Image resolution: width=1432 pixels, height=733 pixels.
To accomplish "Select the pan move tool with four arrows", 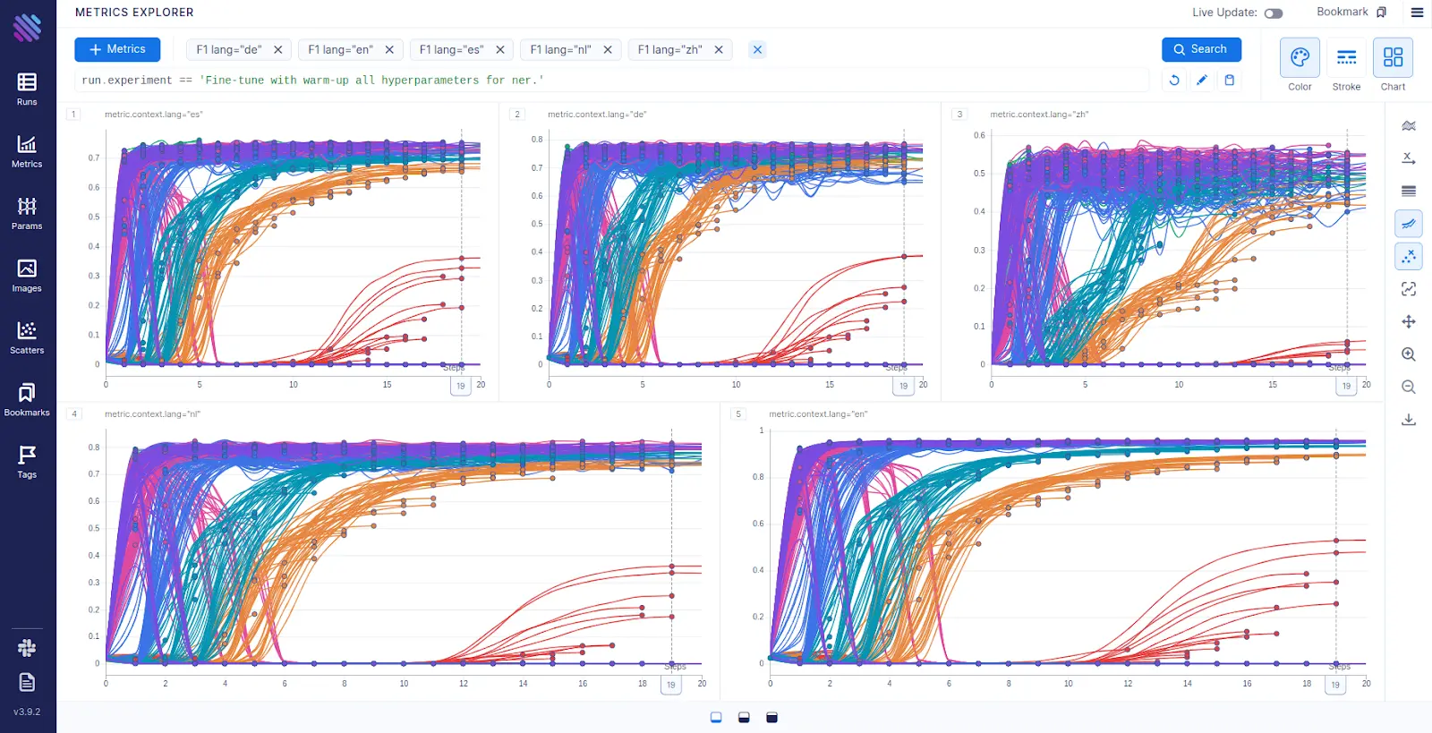I will 1409,321.
